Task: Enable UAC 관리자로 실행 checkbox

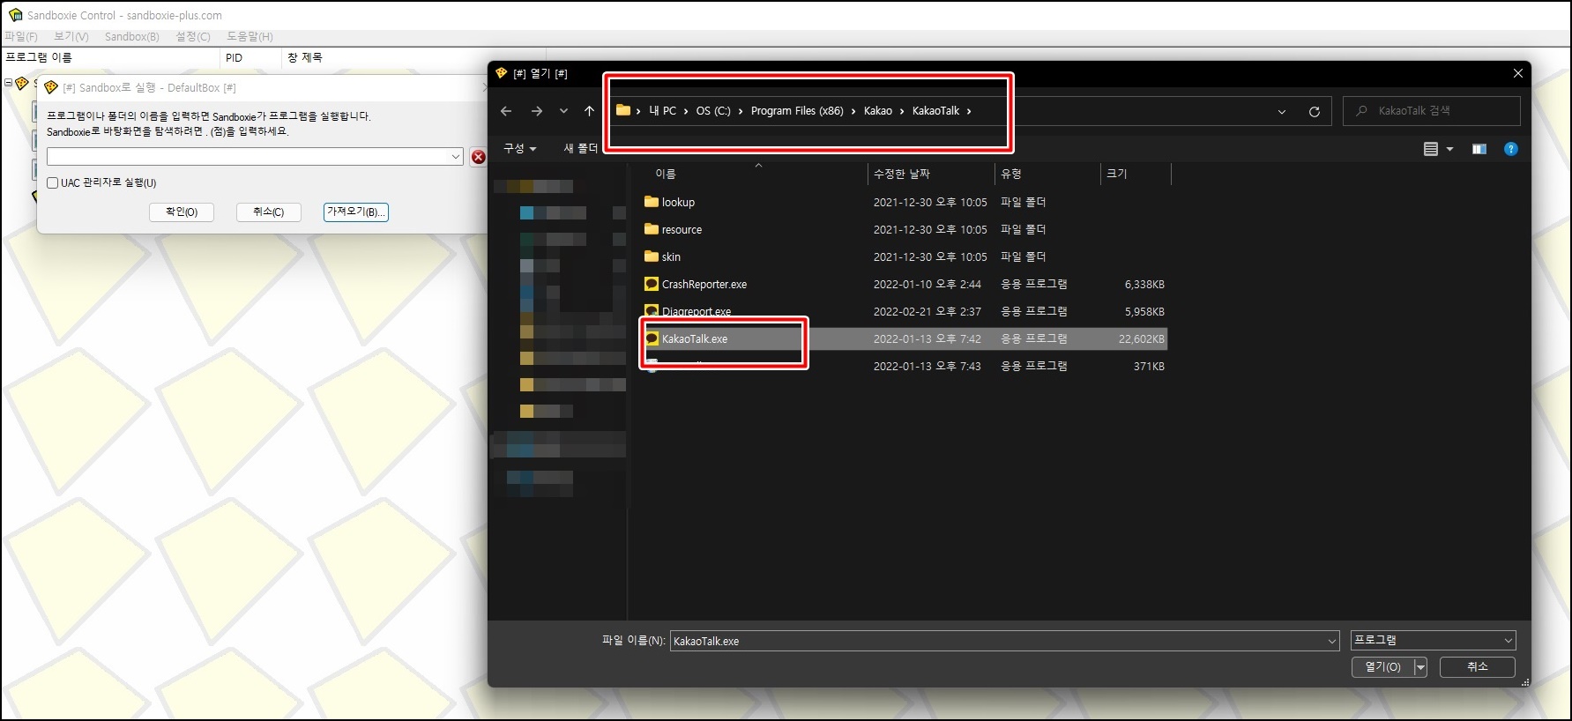Action: coord(53,183)
